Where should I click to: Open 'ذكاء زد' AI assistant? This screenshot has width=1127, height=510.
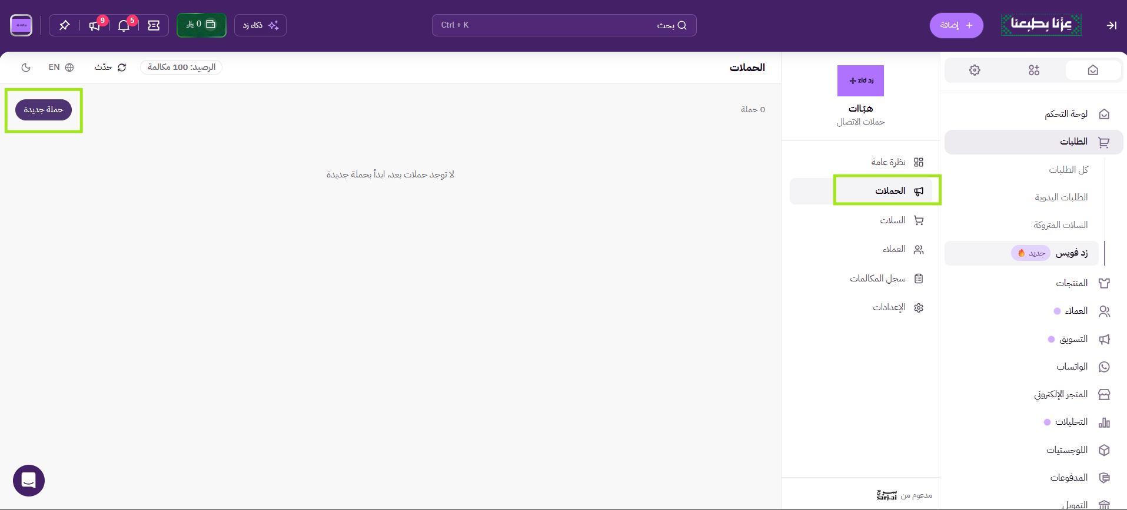tap(260, 25)
